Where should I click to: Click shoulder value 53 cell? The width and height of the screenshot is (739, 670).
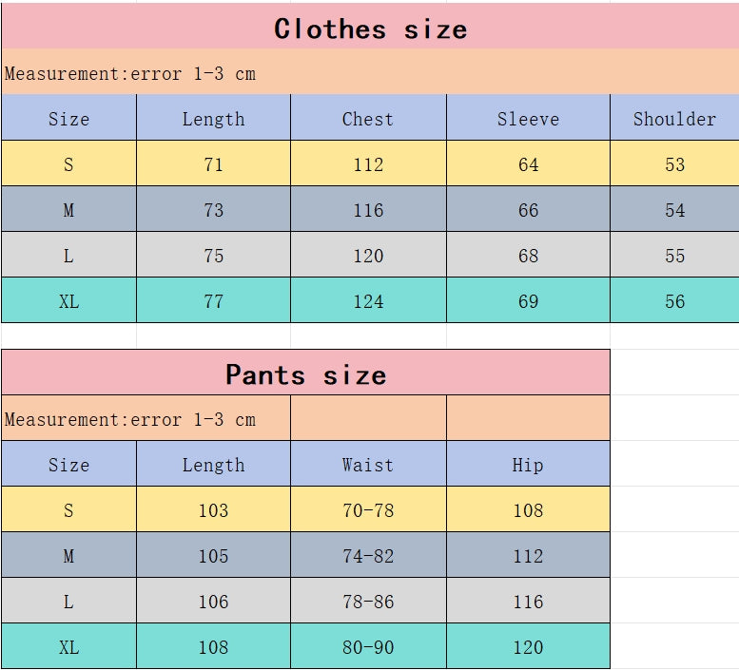pyautogui.click(x=674, y=164)
